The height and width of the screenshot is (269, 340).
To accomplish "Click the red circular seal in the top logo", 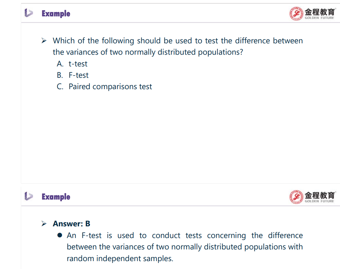I will tap(296, 14).
